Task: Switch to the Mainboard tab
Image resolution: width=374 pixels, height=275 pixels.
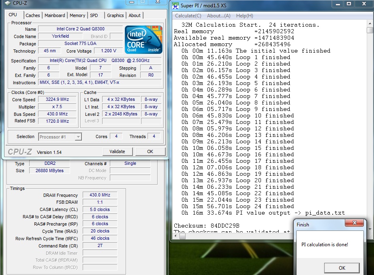Action: click(55, 15)
